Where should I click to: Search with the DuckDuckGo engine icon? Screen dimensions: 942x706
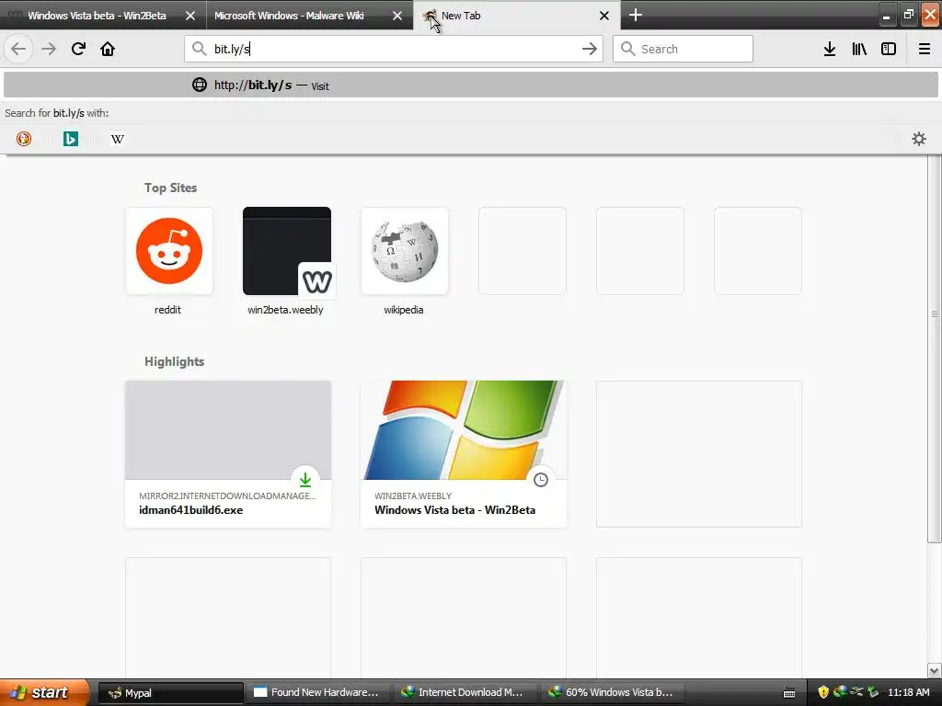point(23,139)
